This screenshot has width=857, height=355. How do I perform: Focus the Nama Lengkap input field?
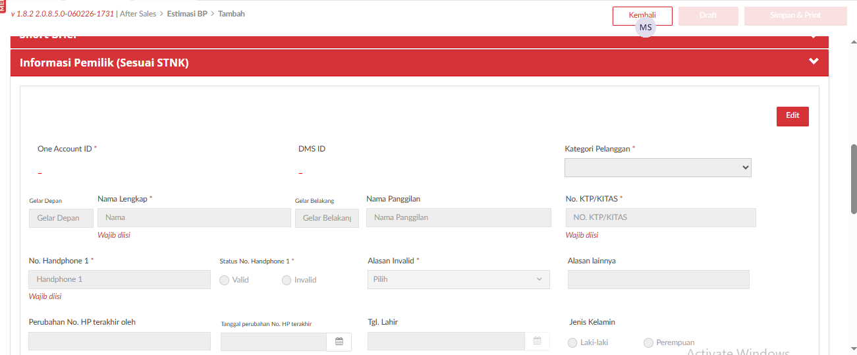pyautogui.click(x=194, y=217)
